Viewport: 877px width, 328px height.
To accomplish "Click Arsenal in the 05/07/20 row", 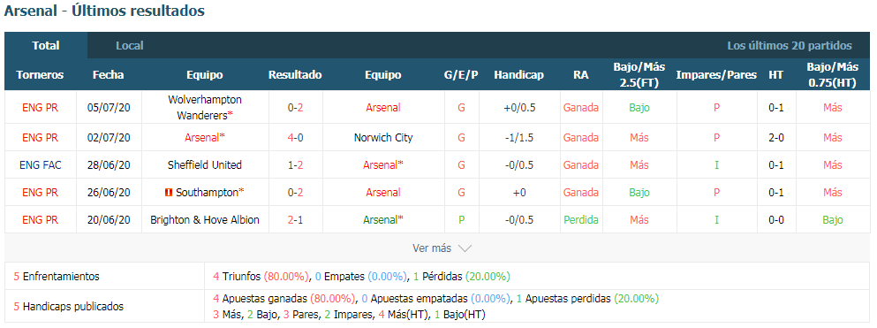I will click(383, 108).
